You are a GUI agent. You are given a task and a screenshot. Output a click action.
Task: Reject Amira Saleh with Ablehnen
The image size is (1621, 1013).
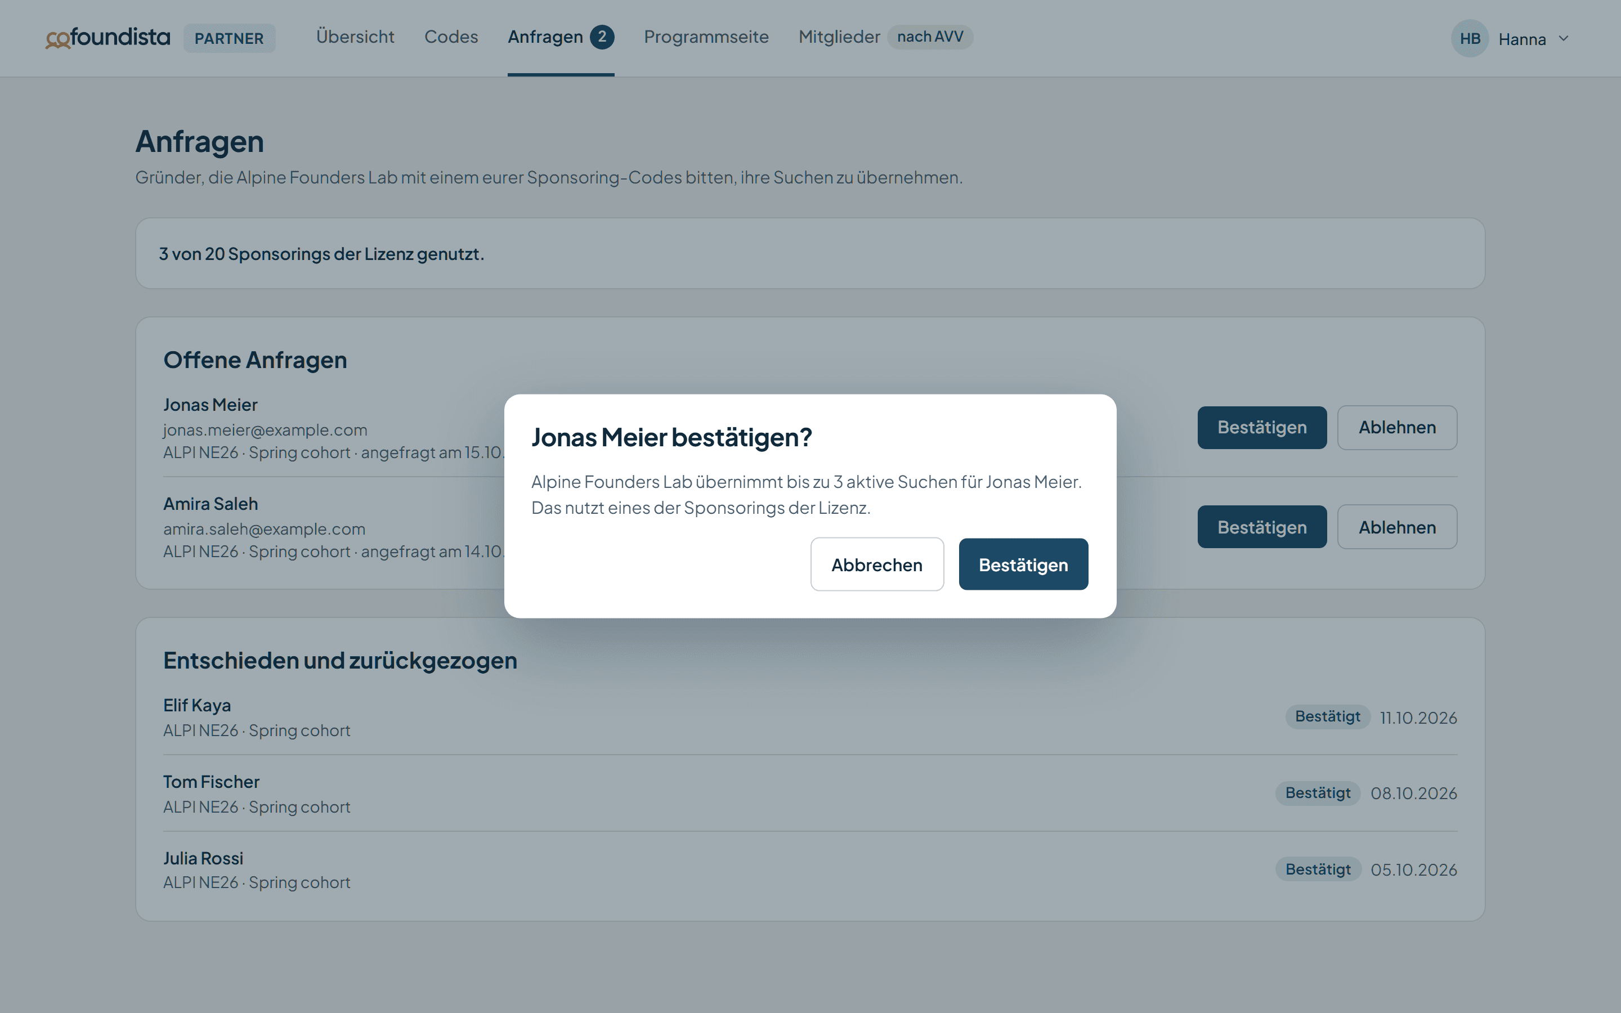point(1396,527)
